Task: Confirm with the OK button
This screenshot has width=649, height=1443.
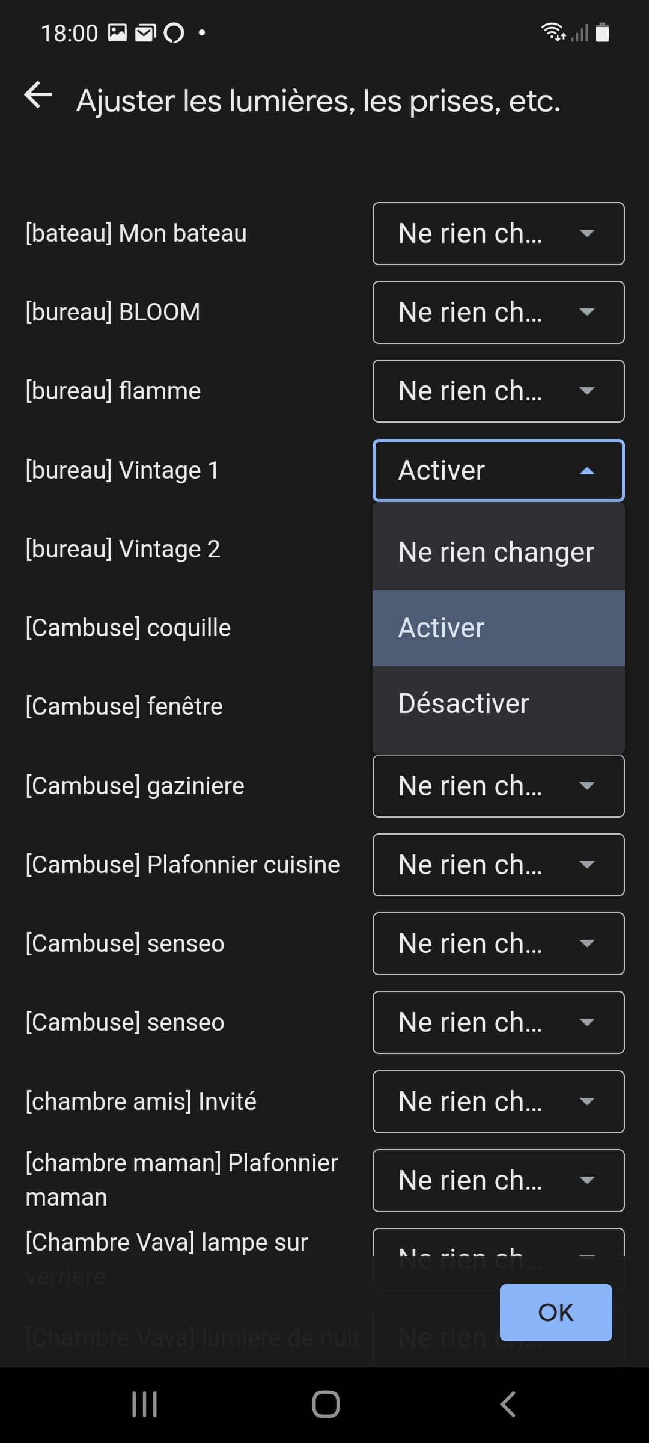Action: point(556,1313)
